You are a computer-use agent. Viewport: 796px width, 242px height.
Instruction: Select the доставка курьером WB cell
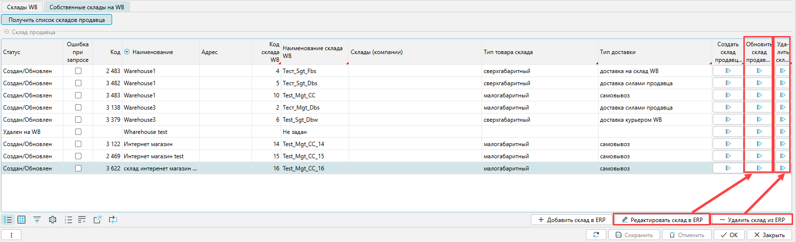pos(655,119)
